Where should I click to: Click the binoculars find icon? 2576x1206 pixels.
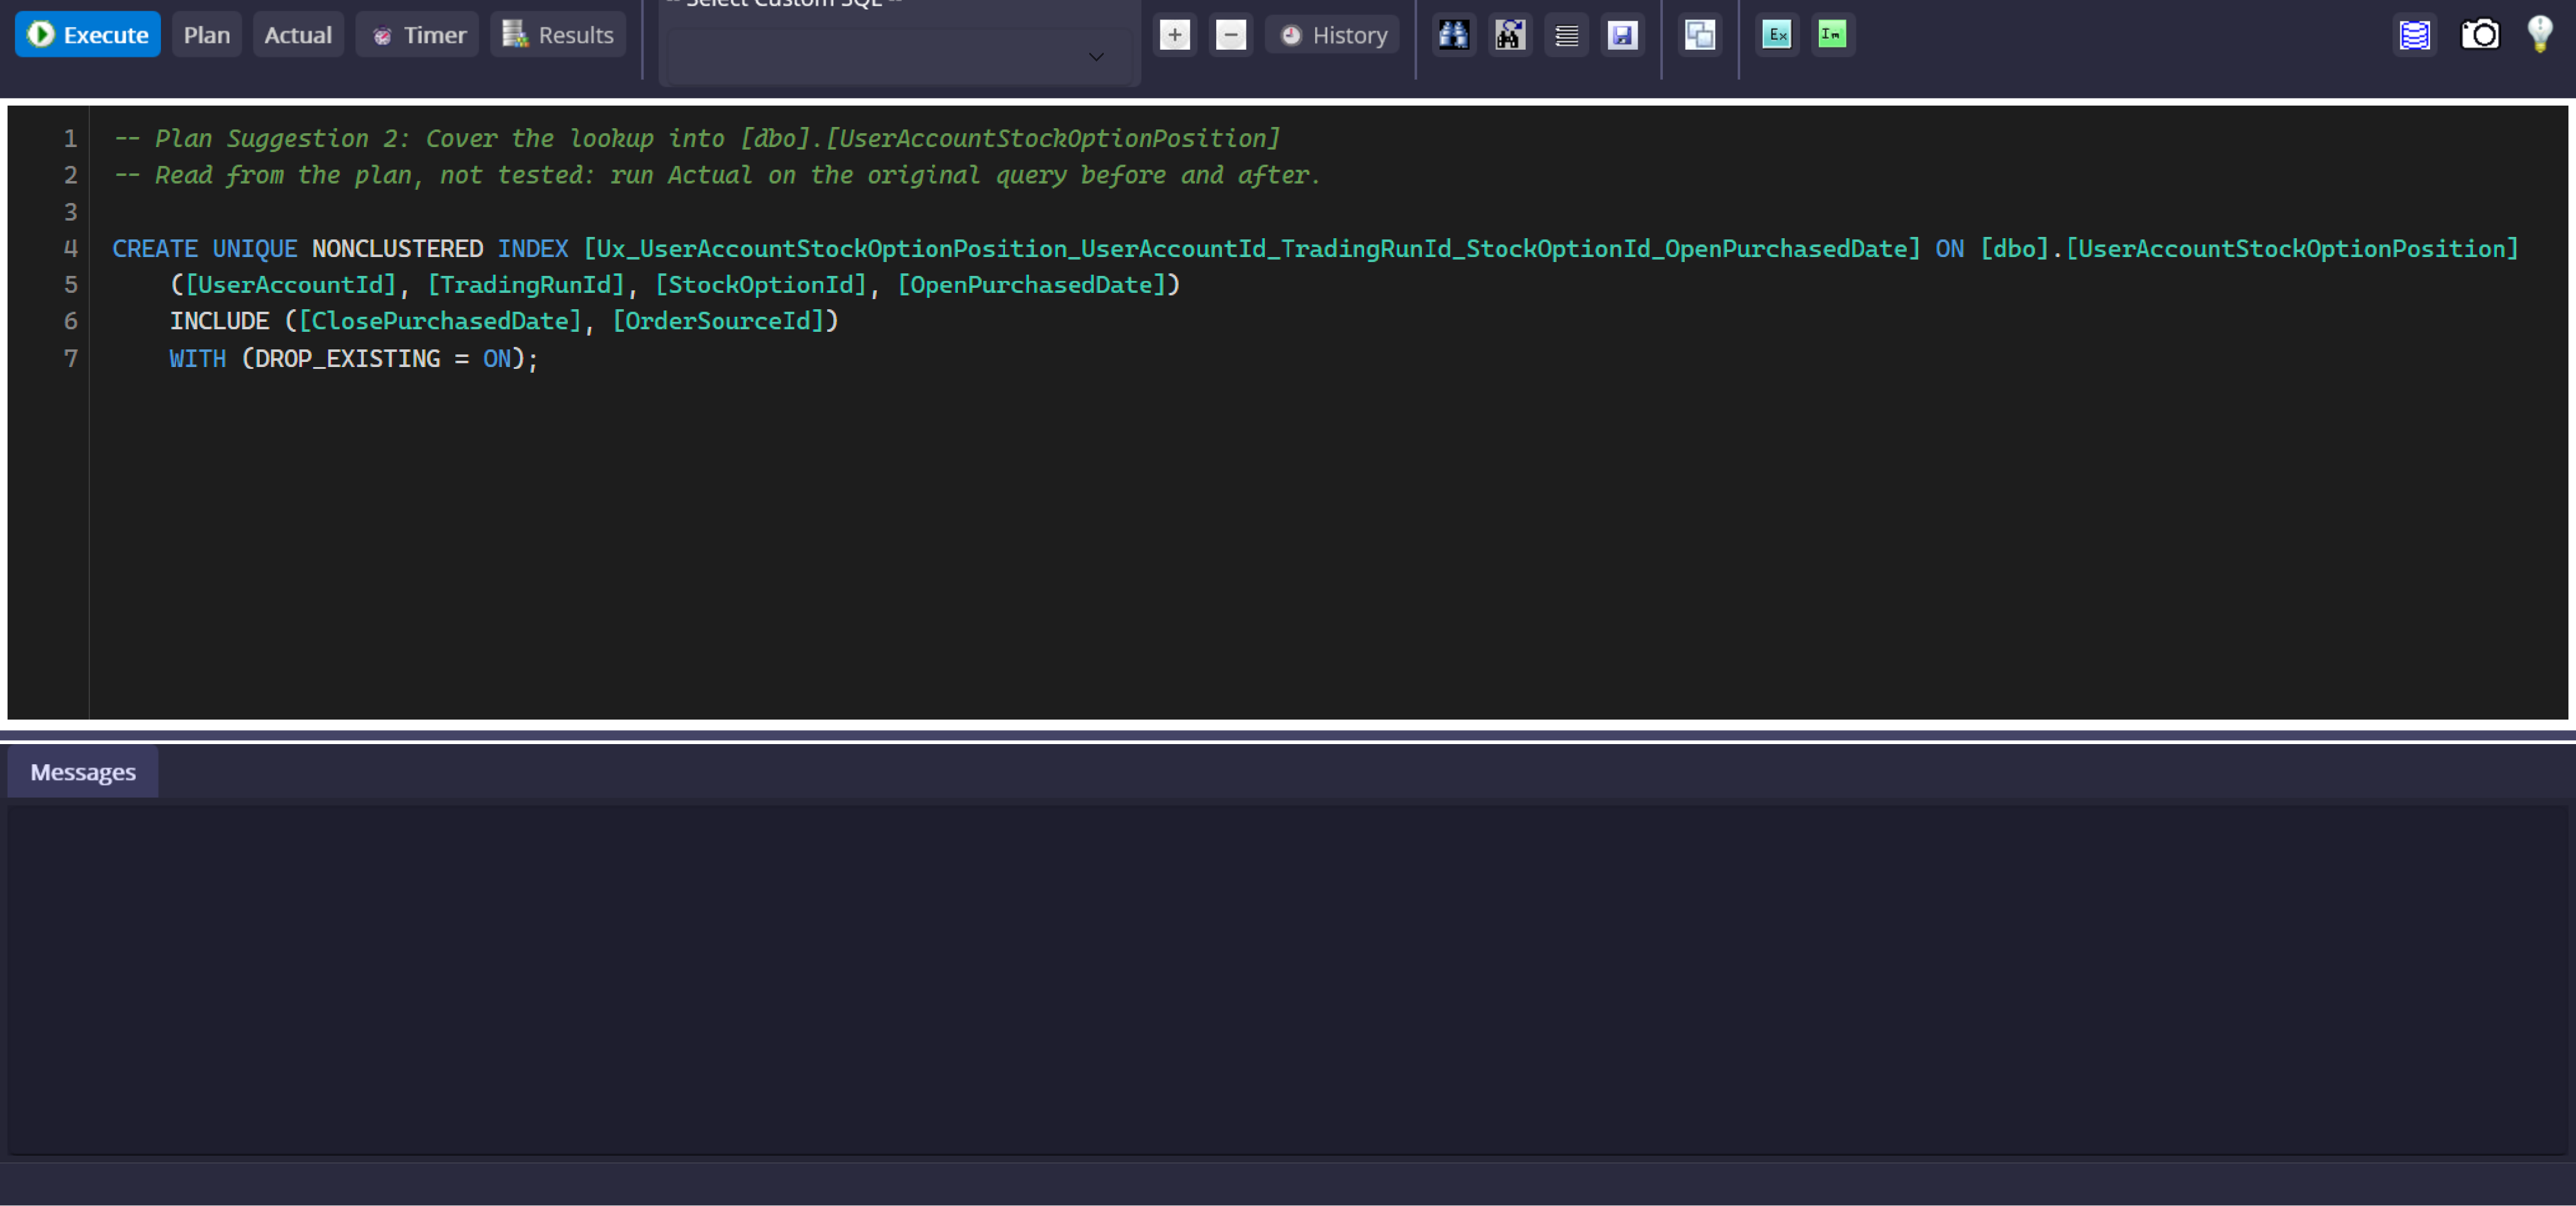(x=1454, y=35)
